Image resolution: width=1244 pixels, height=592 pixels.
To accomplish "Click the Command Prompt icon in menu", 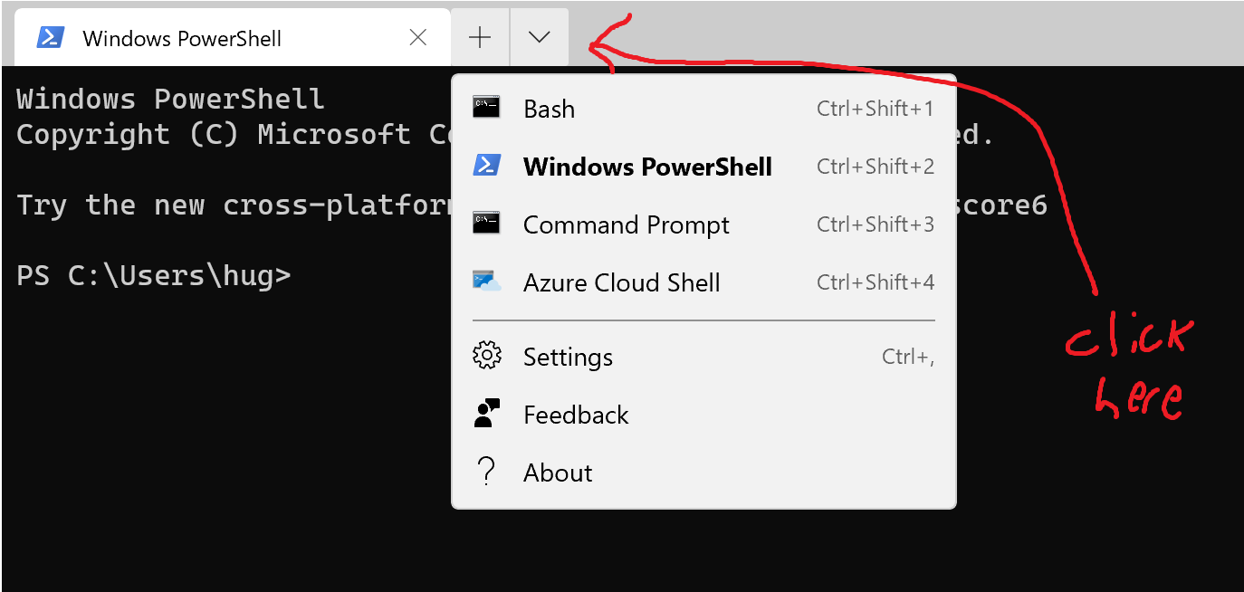I will pyautogui.click(x=486, y=224).
